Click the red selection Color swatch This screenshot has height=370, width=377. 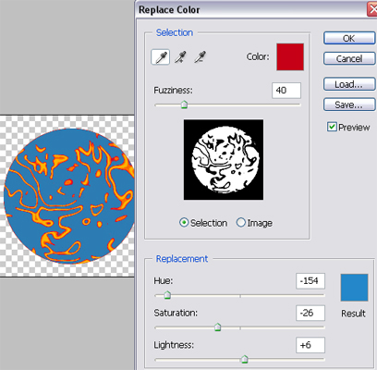tap(290, 57)
